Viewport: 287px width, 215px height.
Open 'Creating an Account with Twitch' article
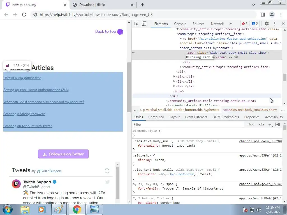pyautogui.click(x=28, y=126)
